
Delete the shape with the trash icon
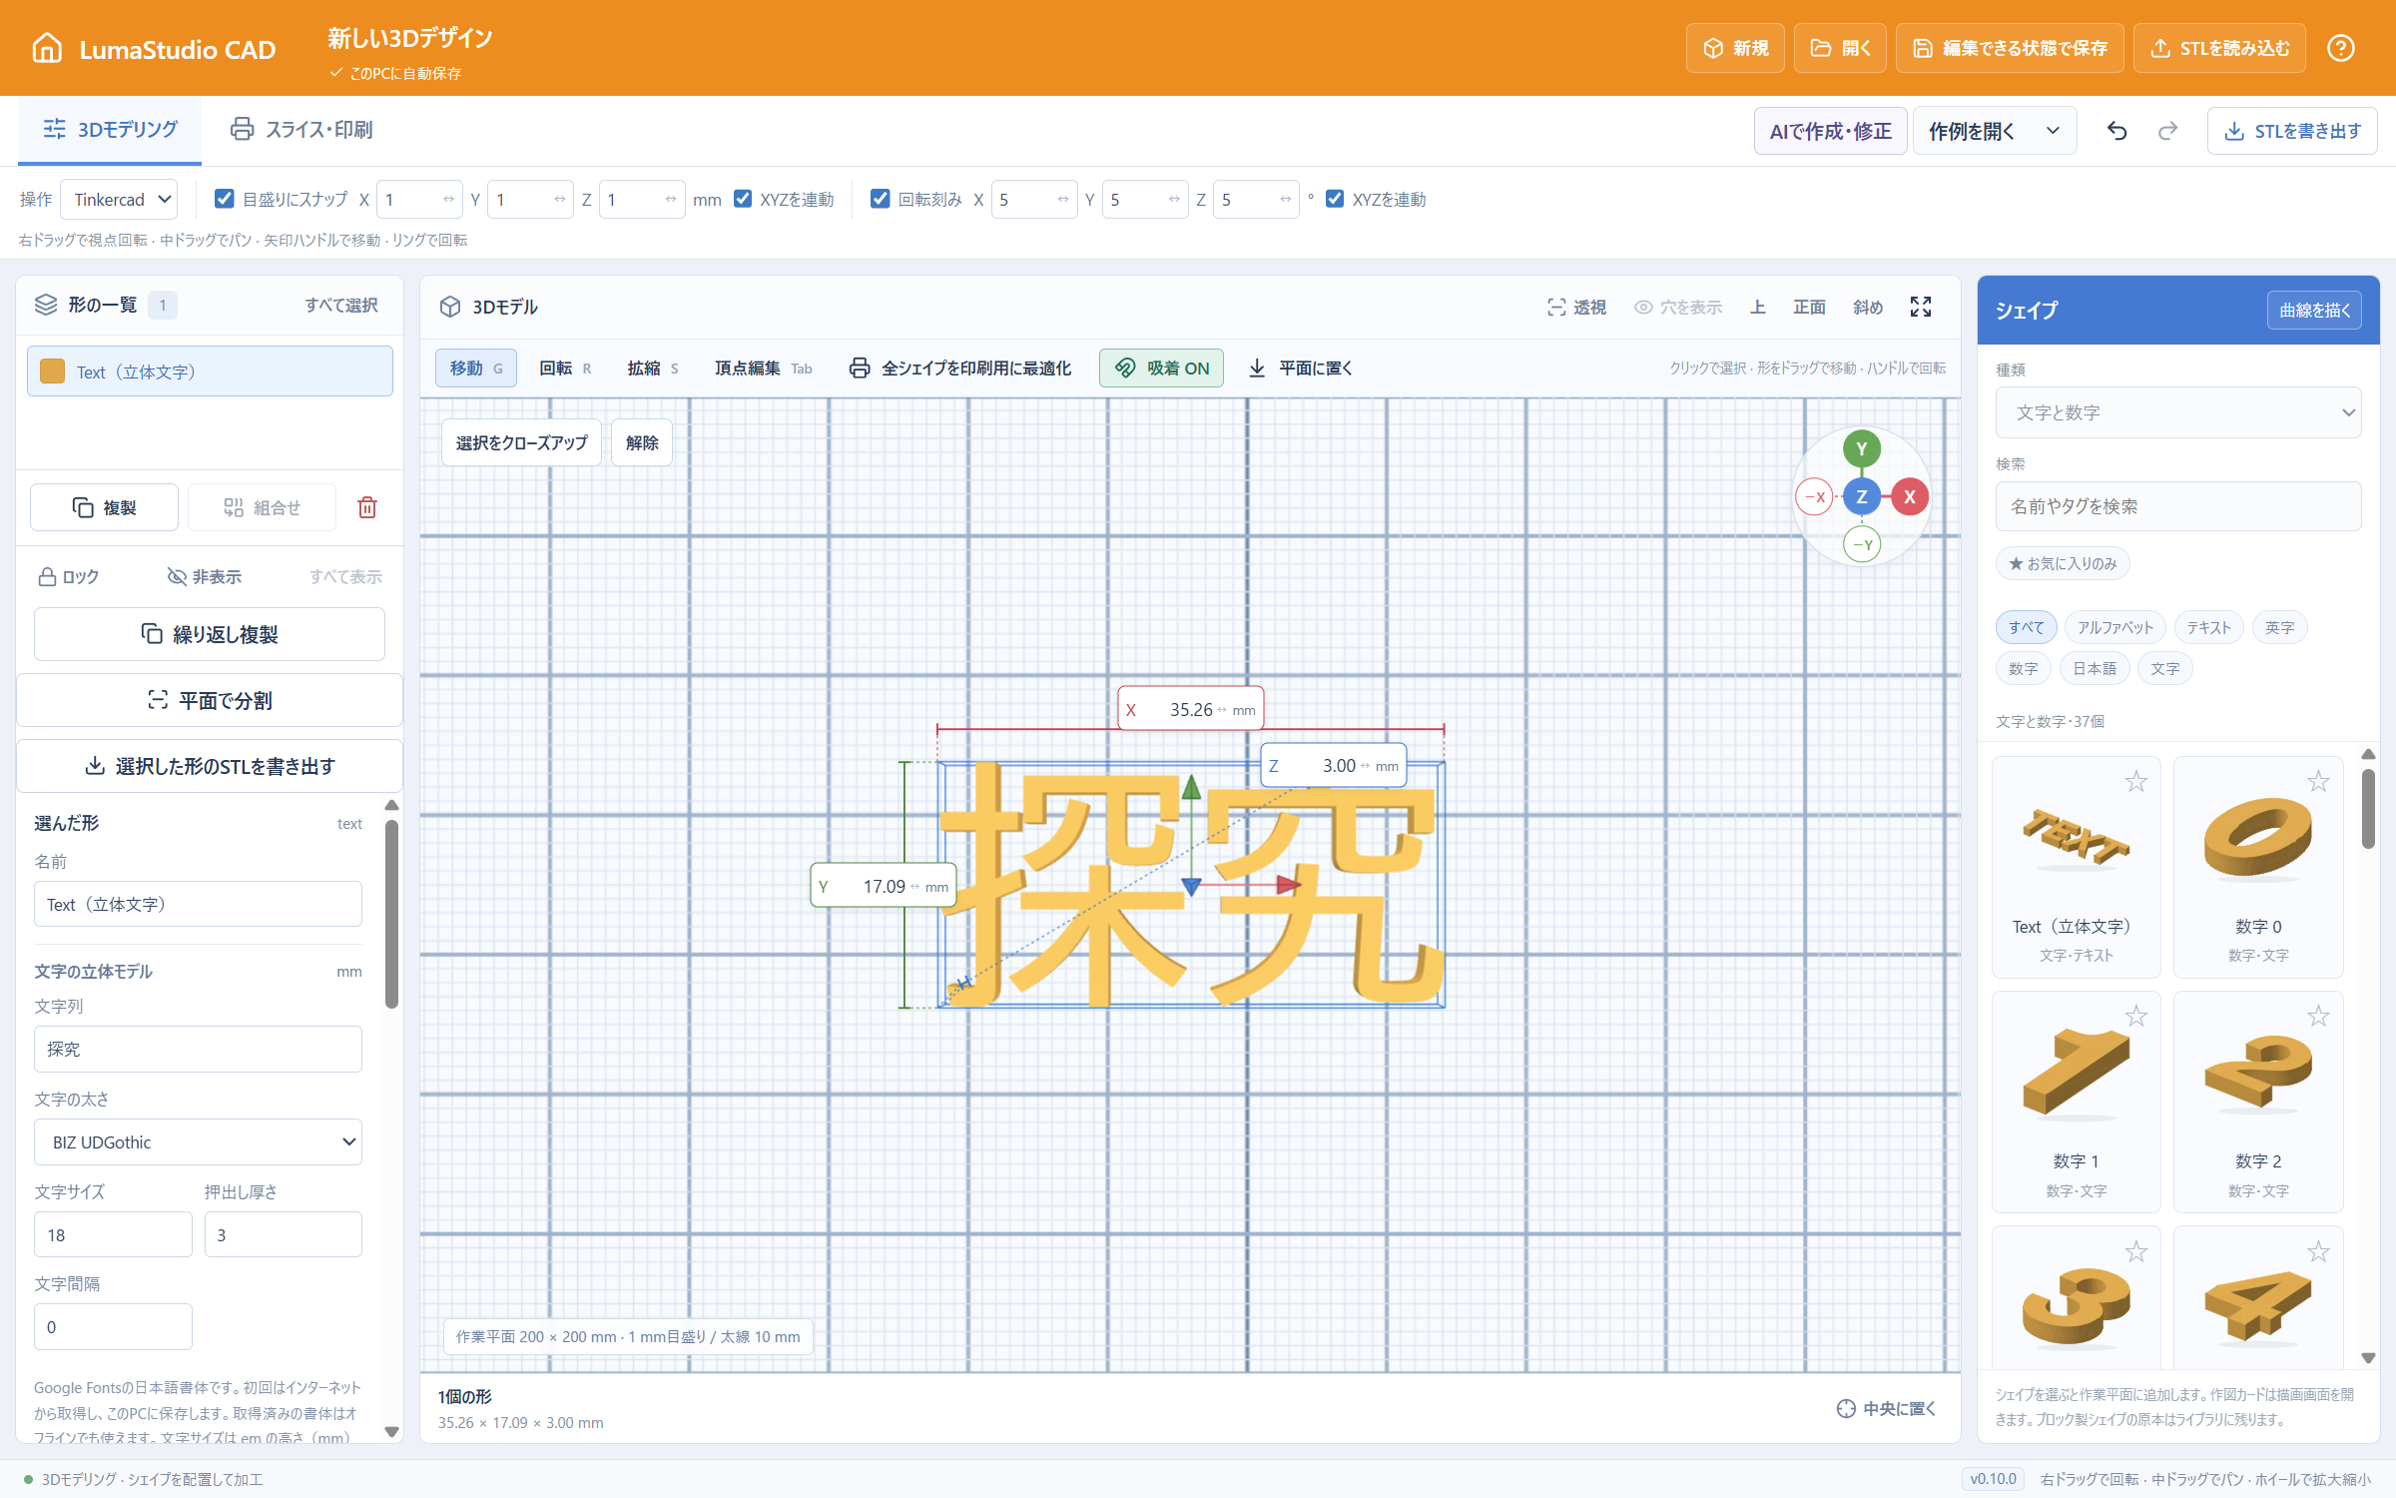(x=367, y=507)
